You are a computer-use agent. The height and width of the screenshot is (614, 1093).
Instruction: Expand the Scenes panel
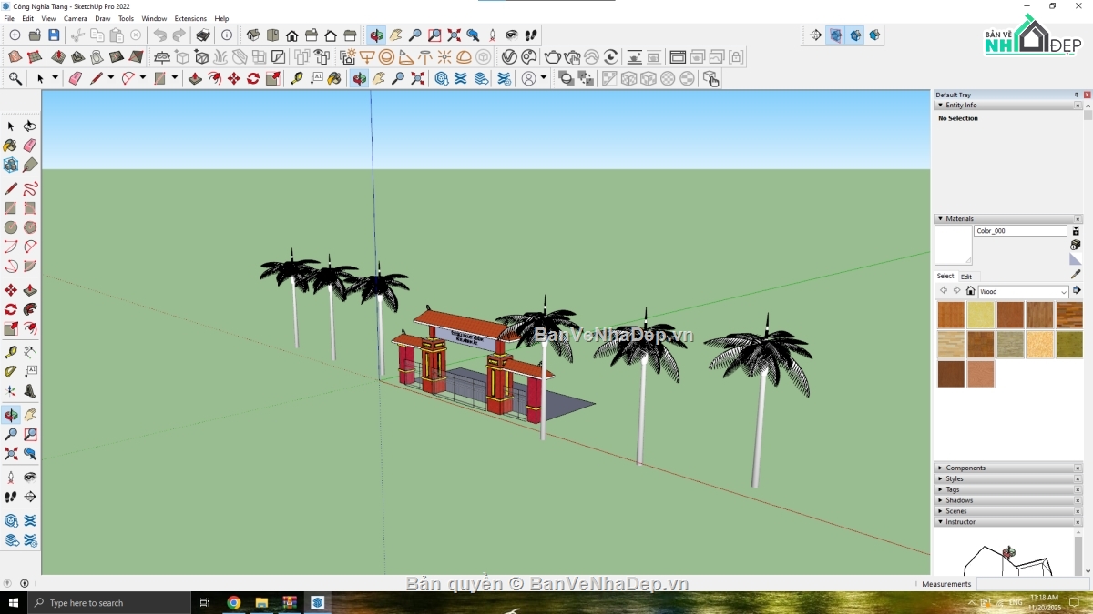(x=940, y=512)
